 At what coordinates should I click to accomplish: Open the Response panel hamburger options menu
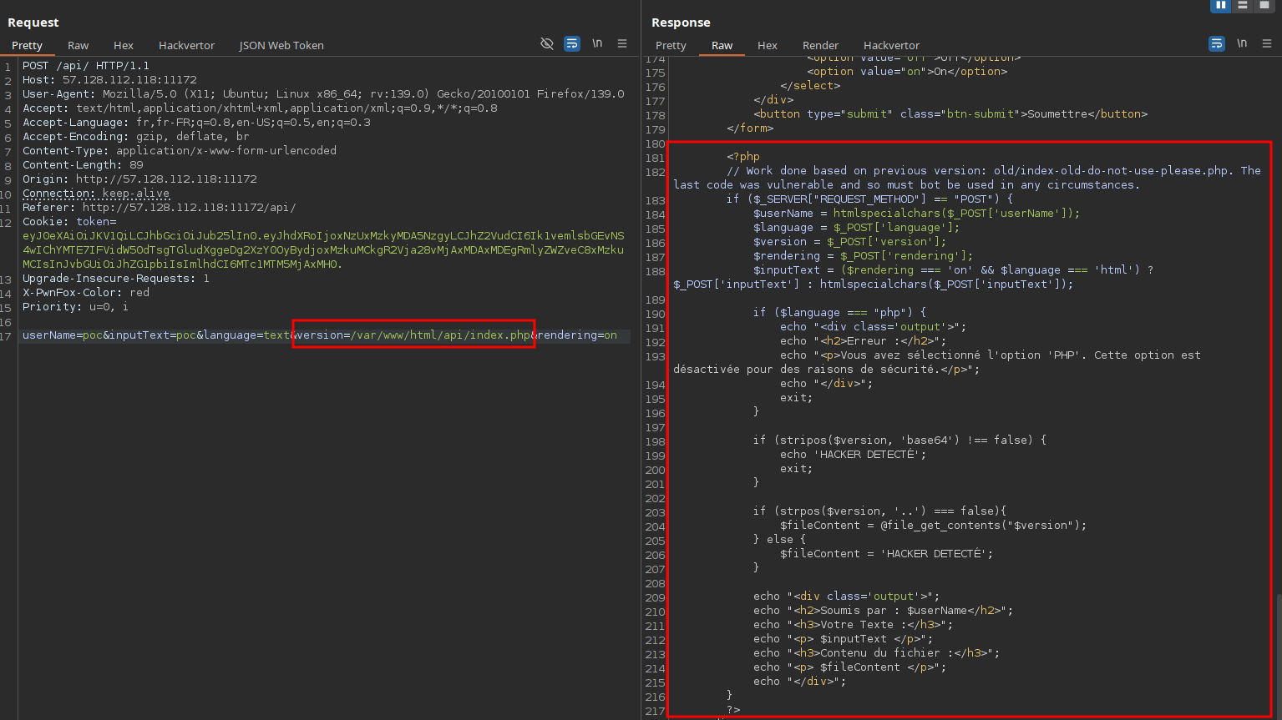click(x=1267, y=43)
